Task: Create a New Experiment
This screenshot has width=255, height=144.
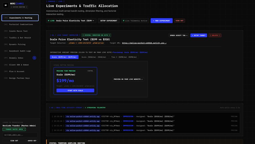Action: pyautogui.click(x=161, y=21)
